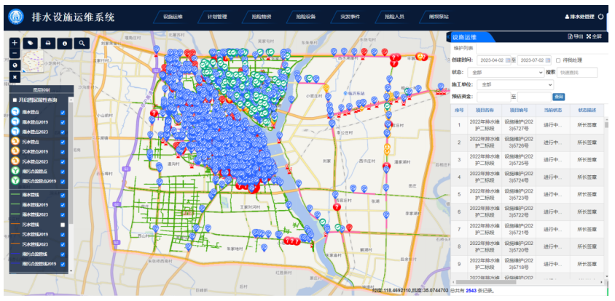Select row 5 project 设施维护(2023)5723号
This screenshot has width=615, height=301.
[x=527, y=195]
